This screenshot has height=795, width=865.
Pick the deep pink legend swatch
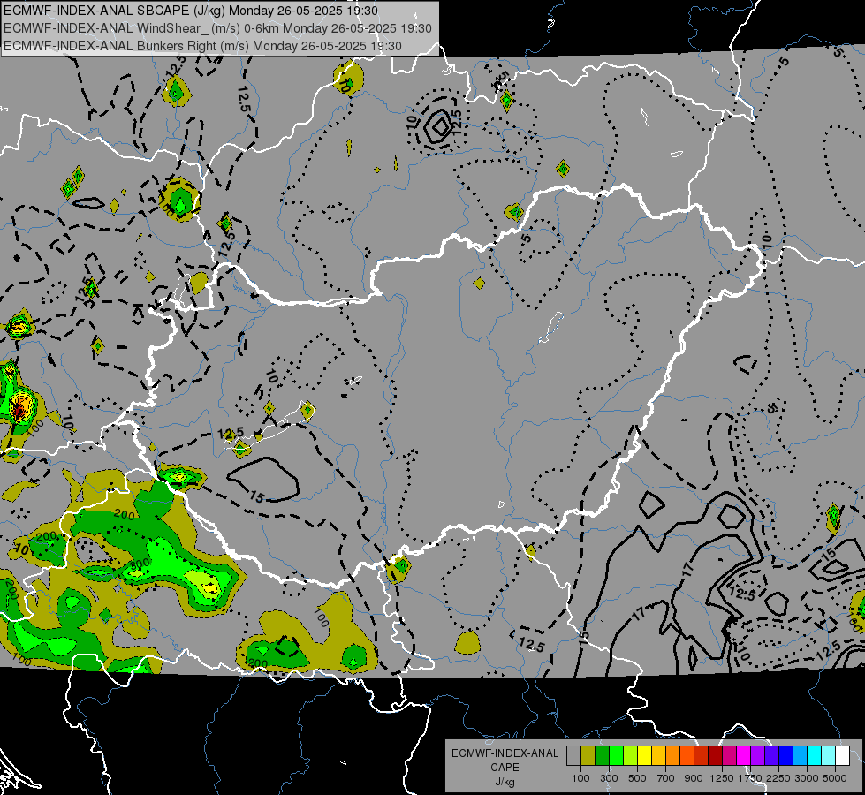pyautogui.click(x=729, y=755)
